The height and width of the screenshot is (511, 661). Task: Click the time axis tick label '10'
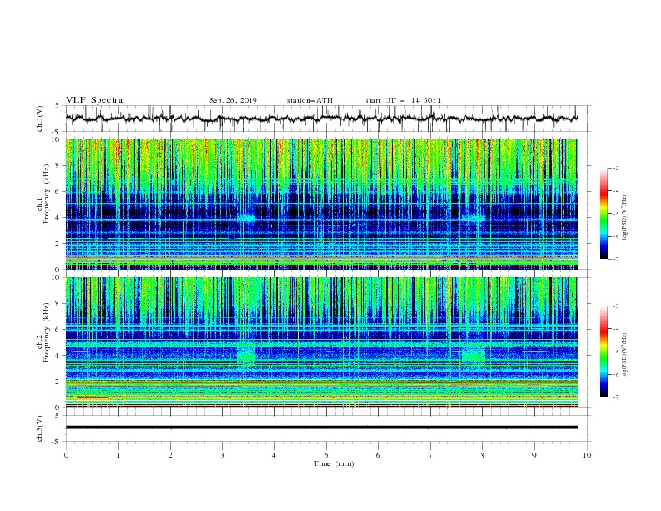click(x=587, y=455)
